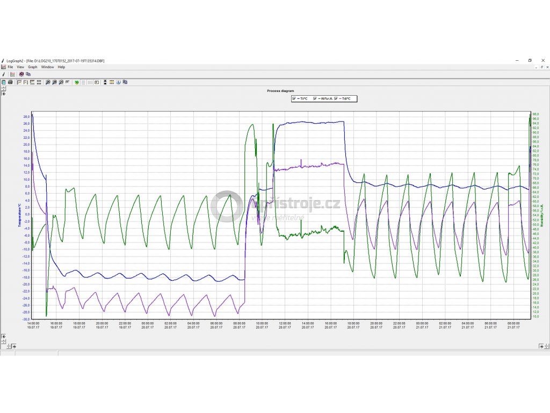Click the printer icon in the graph toolbar
The height and width of the screenshot is (413, 550).
(10, 82)
